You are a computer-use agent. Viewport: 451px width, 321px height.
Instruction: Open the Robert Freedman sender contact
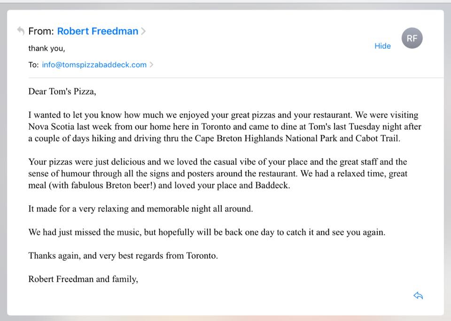[98, 31]
